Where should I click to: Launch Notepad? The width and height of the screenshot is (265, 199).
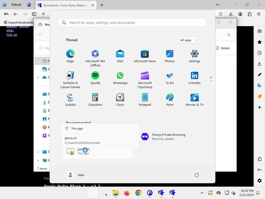[x=145, y=100]
